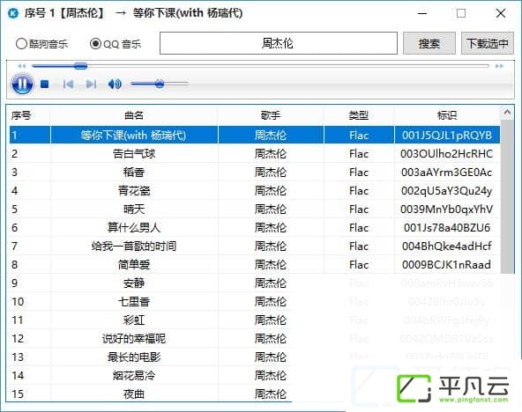
Task: Click identifier 004BhQke4adHcf
Action: coord(447,246)
